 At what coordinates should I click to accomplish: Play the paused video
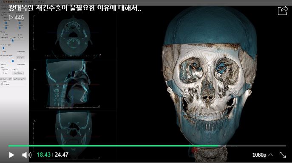click(11, 155)
